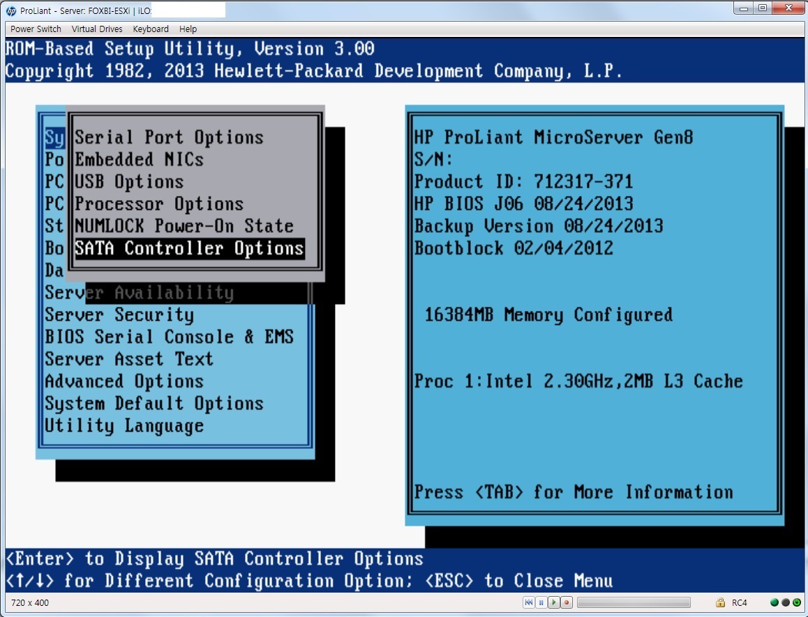Click the green play button

pos(554,602)
